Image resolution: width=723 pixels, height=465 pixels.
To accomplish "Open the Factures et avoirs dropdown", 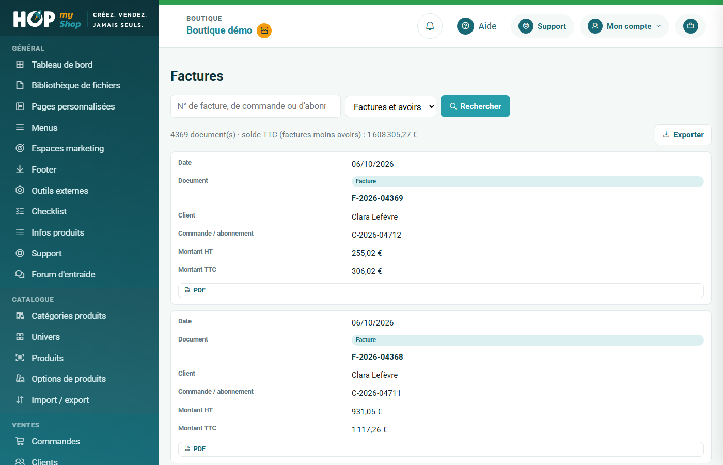I will point(390,107).
